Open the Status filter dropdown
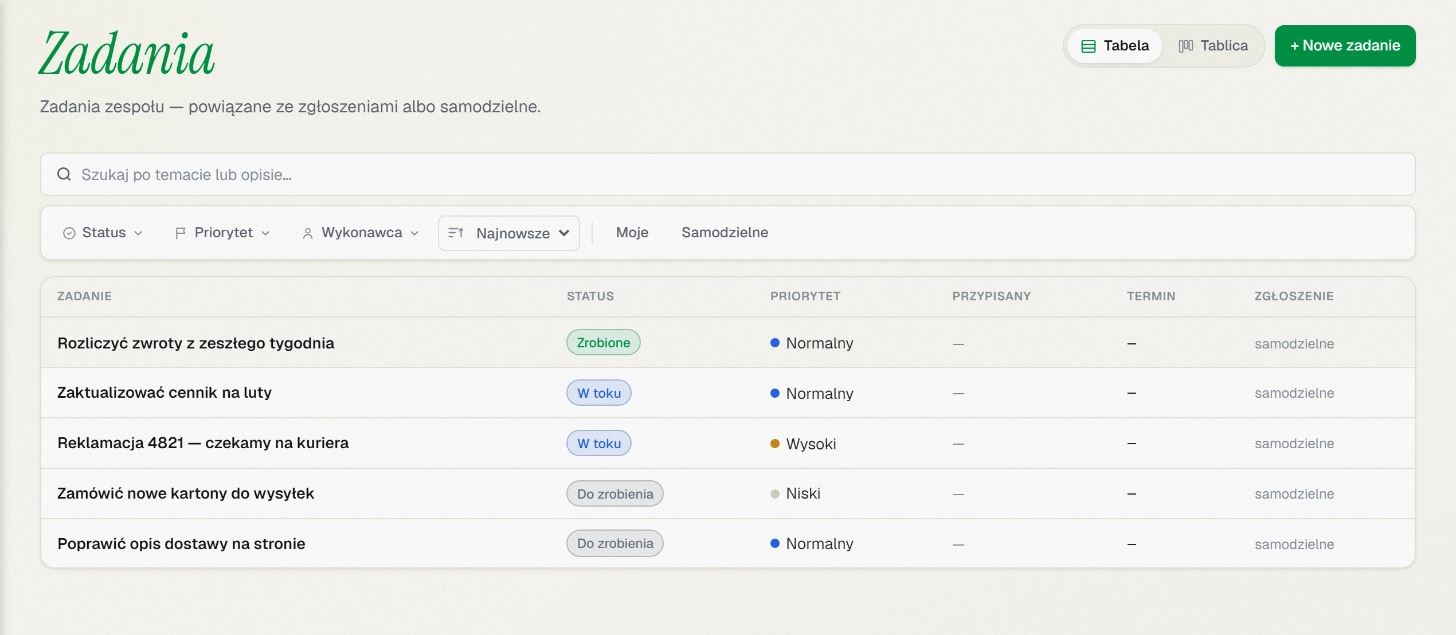The height and width of the screenshot is (635, 1456). [x=103, y=233]
